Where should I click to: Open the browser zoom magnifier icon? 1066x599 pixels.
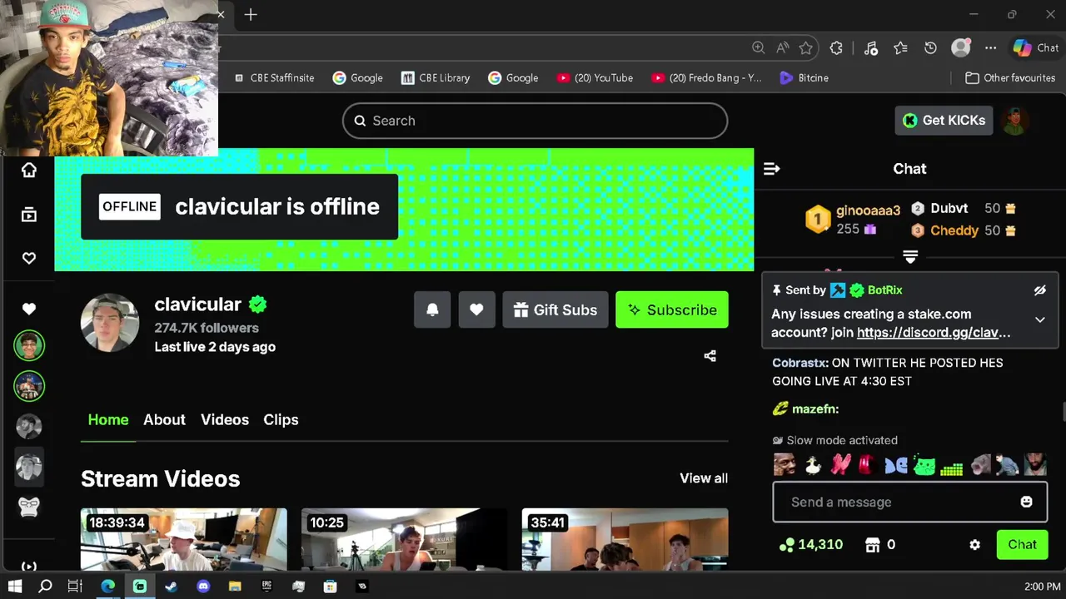pyautogui.click(x=758, y=48)
